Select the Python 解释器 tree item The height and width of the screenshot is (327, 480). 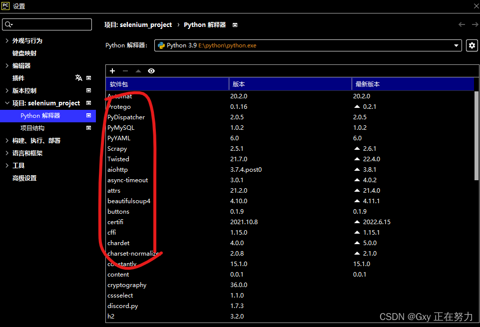(x=48, y=116)
